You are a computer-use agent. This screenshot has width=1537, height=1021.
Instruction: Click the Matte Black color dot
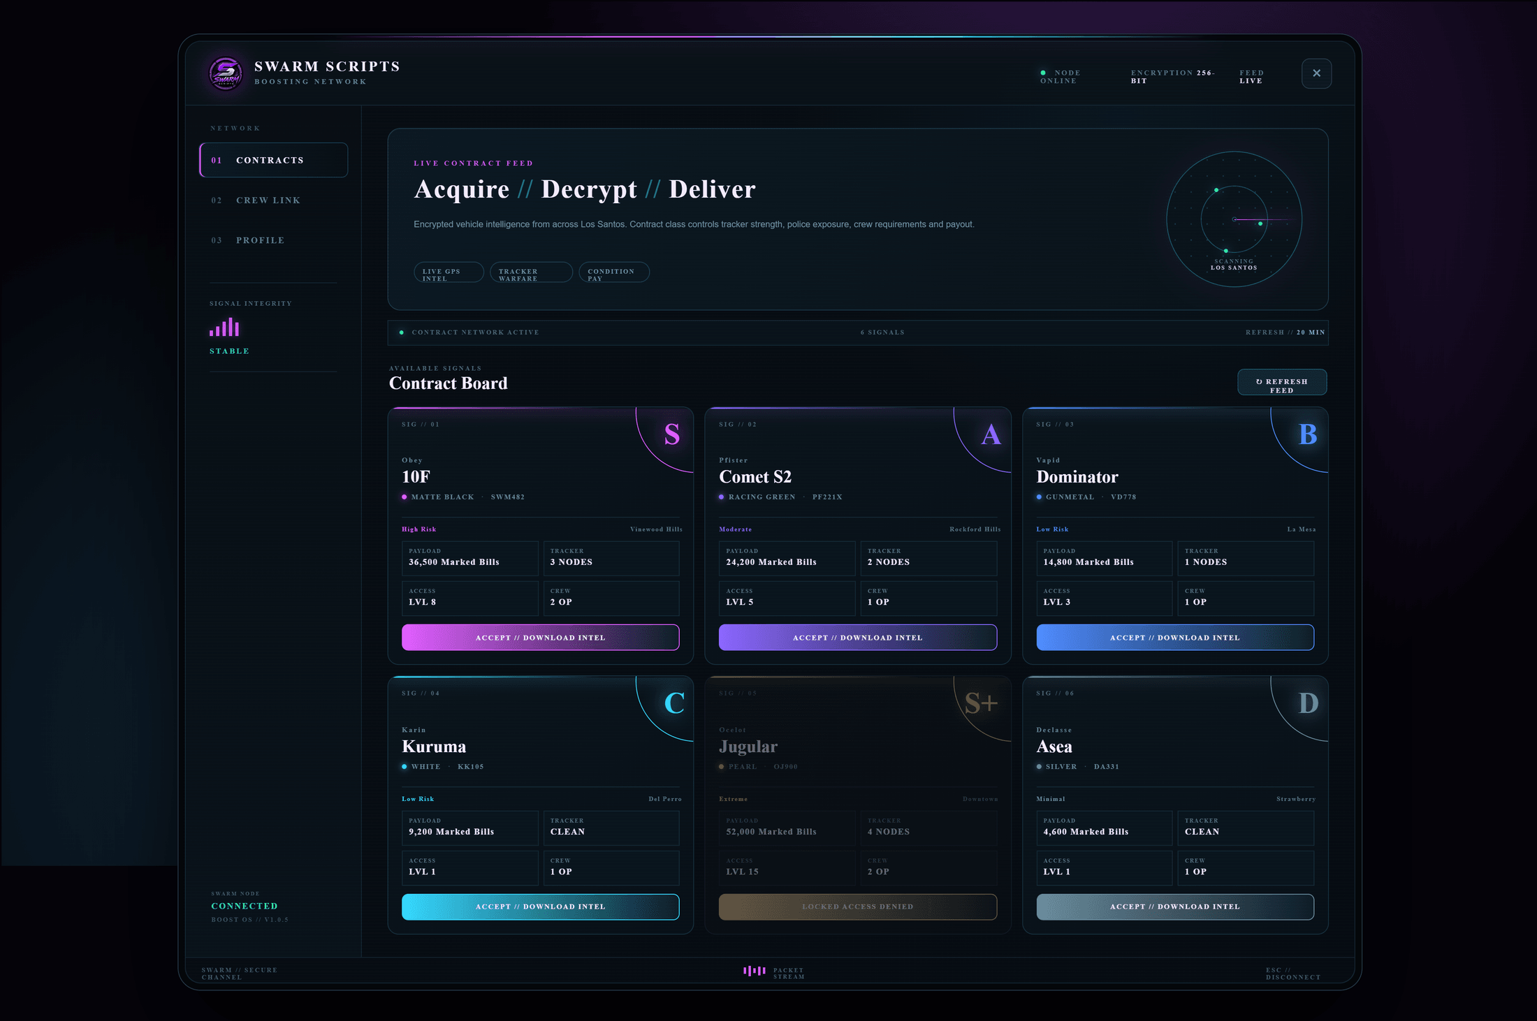(x=405, y=497)
